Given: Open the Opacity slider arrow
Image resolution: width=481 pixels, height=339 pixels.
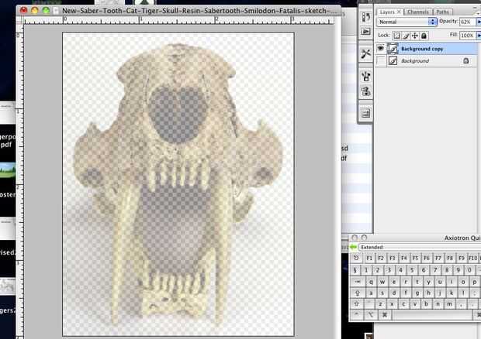Looking at the screenshot, I should click(479, 22).
